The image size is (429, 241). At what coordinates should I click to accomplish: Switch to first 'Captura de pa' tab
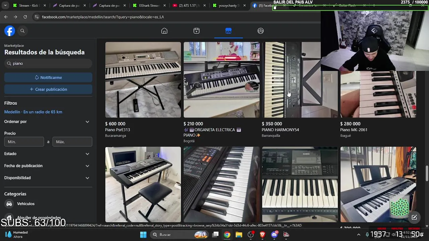(69, 5)
